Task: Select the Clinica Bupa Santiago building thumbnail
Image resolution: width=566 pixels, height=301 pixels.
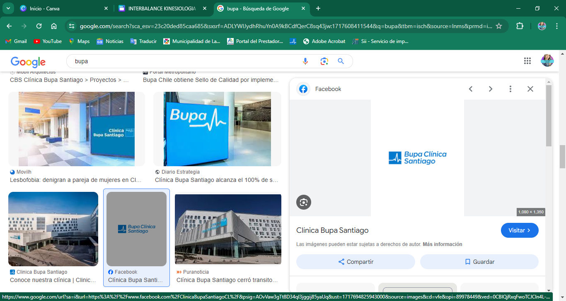Action: pos(53,229)
